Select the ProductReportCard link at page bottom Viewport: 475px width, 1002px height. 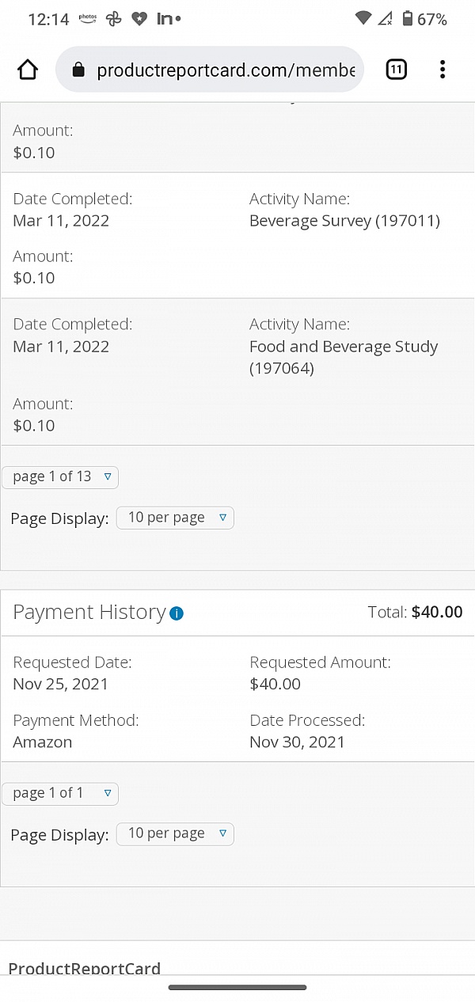click(85, 967)
